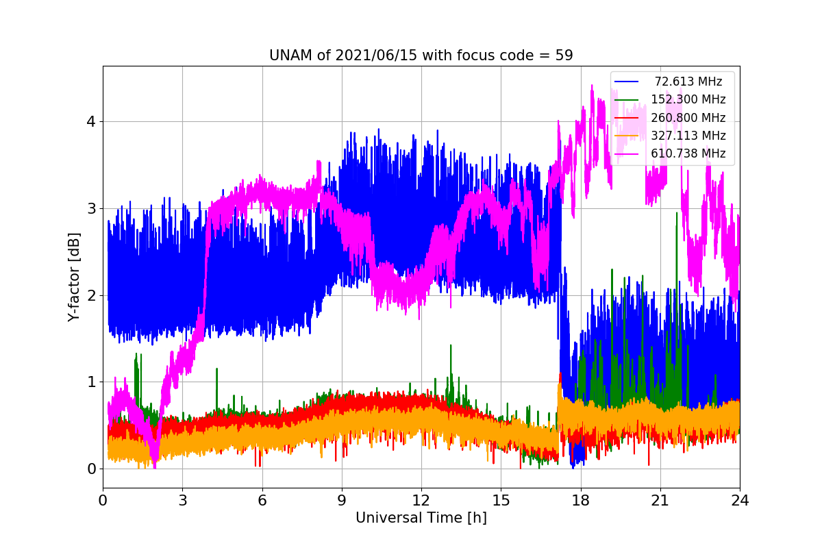Click the 'Y-factor [dB]' axis label
Viewport: 822px width, 548px height.
pos(74,277)
